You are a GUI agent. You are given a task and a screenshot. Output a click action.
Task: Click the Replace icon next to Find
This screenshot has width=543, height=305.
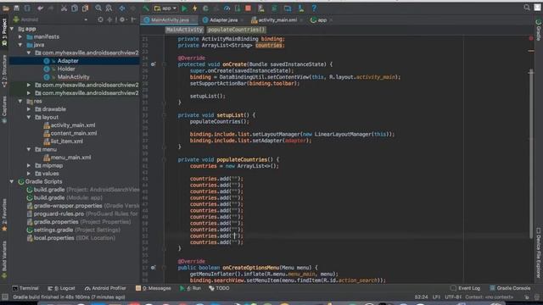coord(109,8)
